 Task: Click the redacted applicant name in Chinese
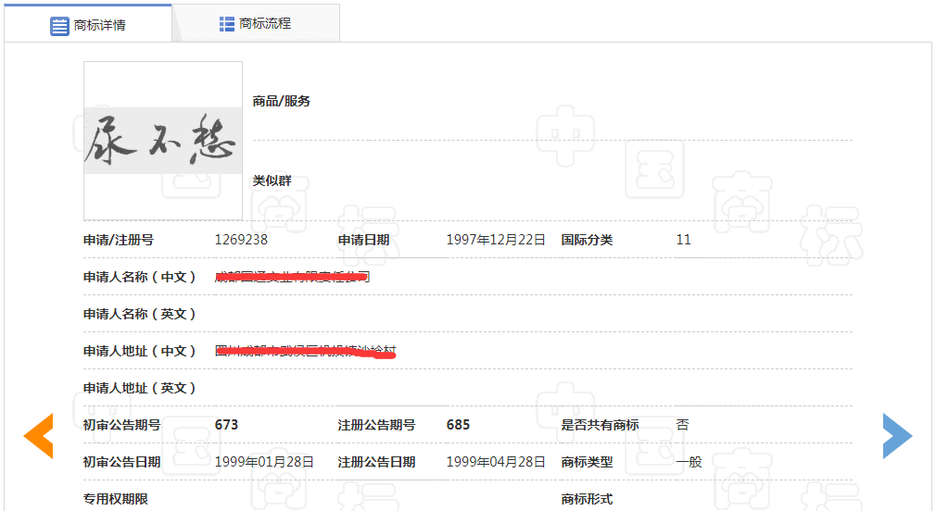(x=293, y=277)
